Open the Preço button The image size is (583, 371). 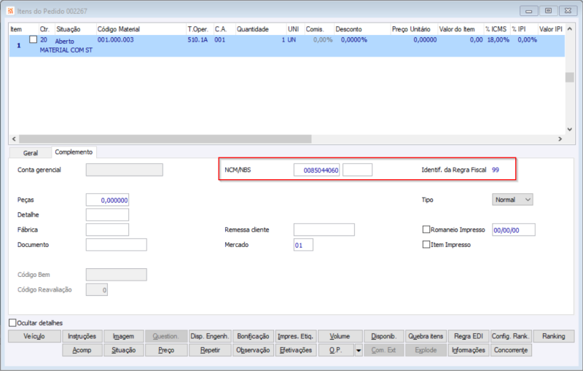pos(166,350)
